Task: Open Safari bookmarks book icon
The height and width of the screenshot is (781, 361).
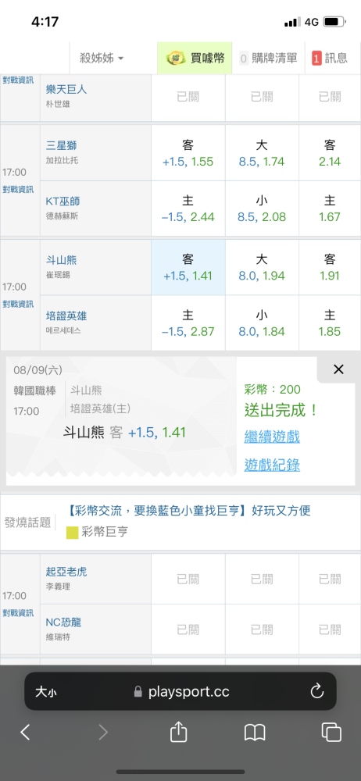Action: click(x=255, y=733)
